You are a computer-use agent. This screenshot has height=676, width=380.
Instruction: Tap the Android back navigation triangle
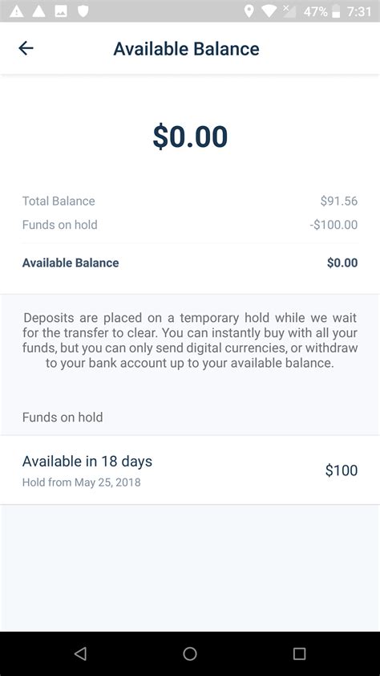point(80,654)
